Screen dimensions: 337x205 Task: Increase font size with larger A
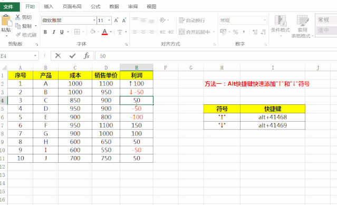coord(116,21)
